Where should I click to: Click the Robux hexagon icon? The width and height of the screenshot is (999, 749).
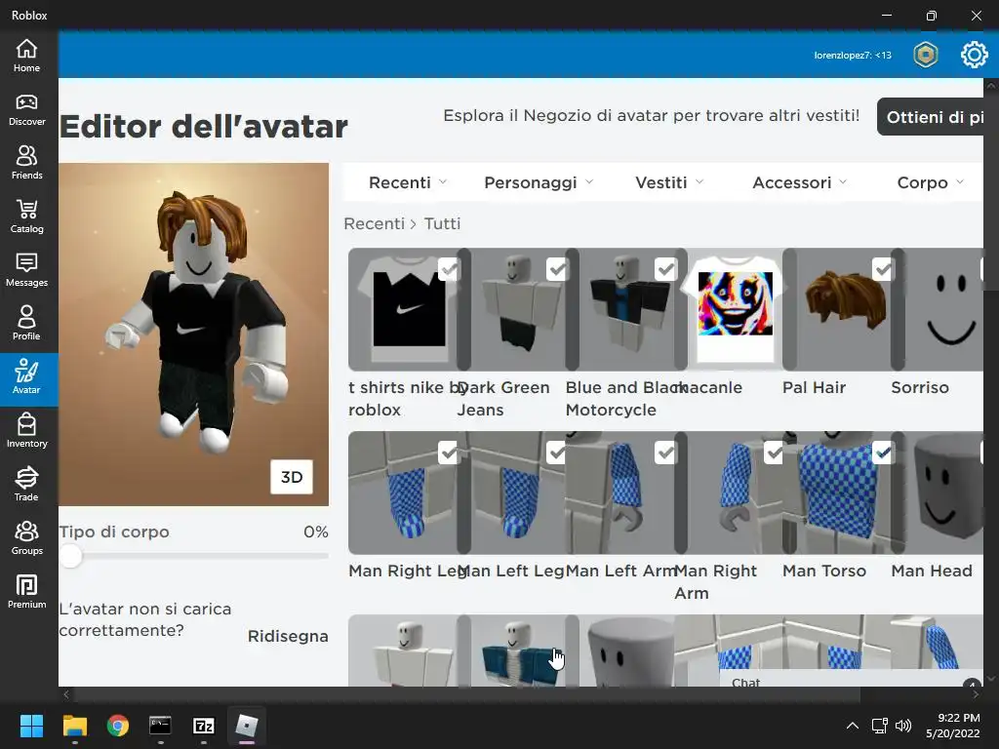[x=925, y=55]
